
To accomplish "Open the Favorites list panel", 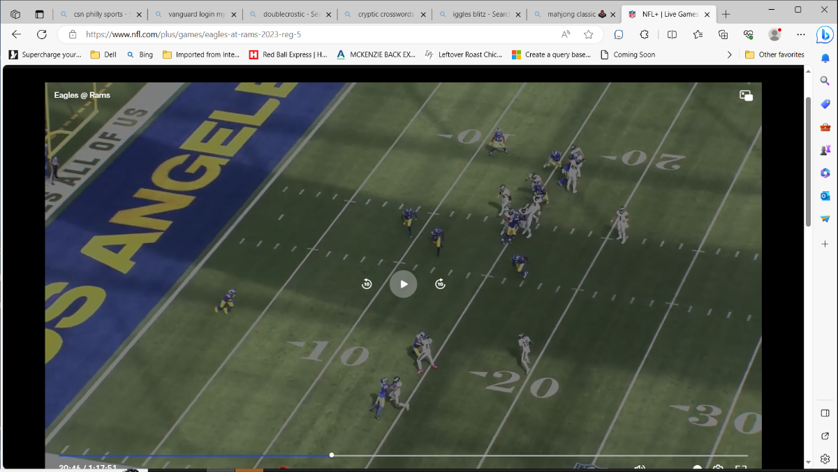I will (698, 34).
